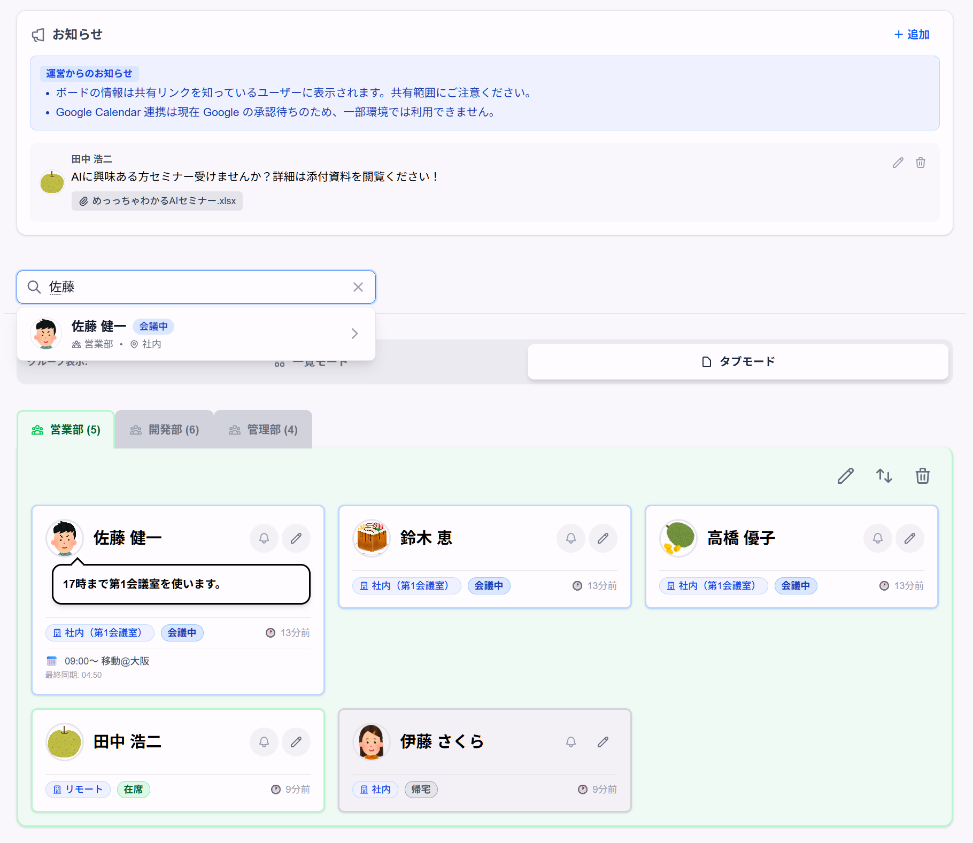The image size is (973, 843).
Task: Delete the 田中浩二 announcement using the trash icon
Action: (x=921, y=163)
